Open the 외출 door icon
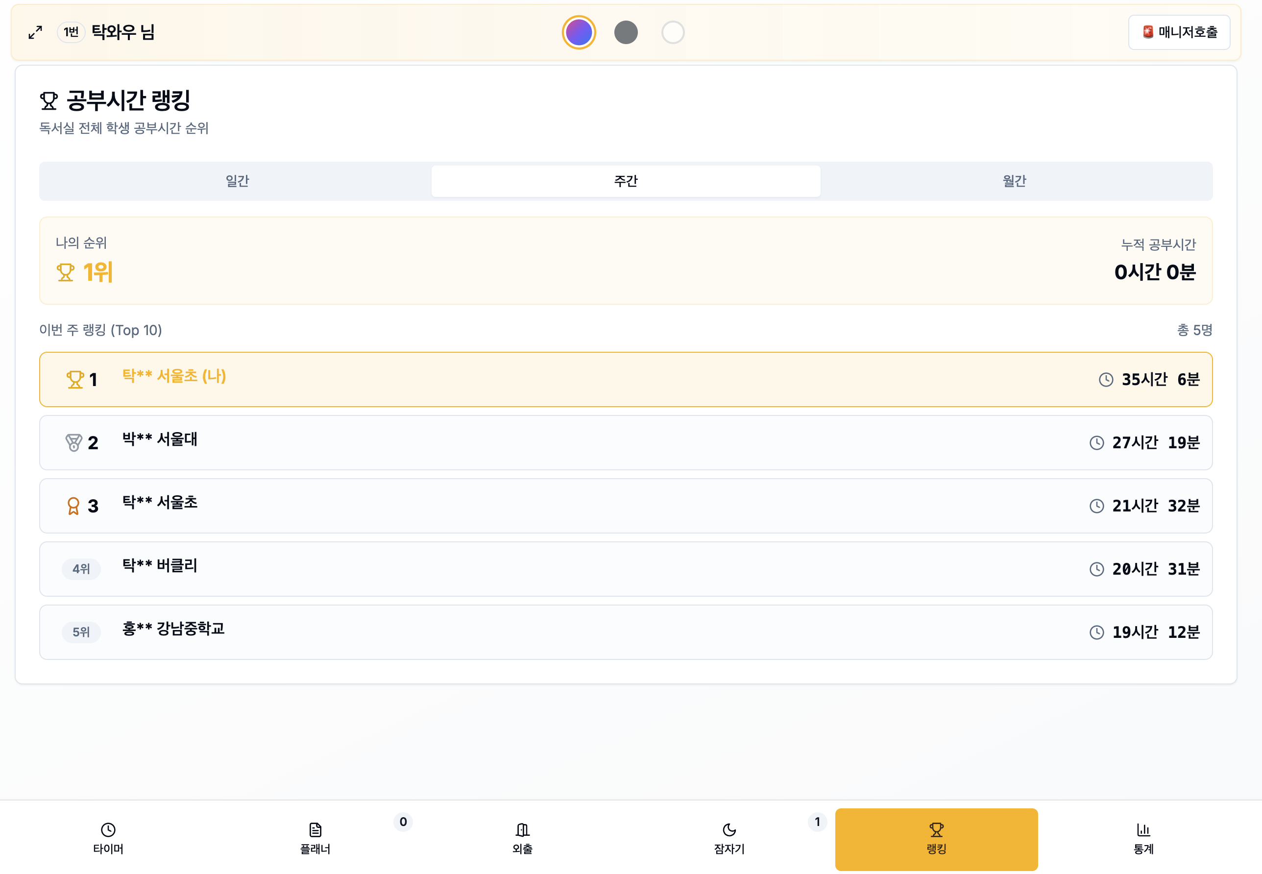Screen dimensions: 1262x874 click(522, 829)
